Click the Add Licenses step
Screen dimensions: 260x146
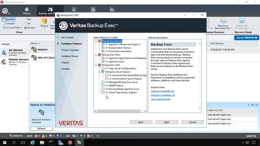pyautogui.click(x=67, y=37)
